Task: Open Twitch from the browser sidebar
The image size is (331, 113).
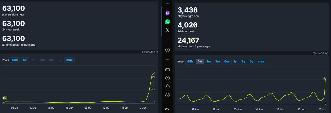Action: [167, 13]
